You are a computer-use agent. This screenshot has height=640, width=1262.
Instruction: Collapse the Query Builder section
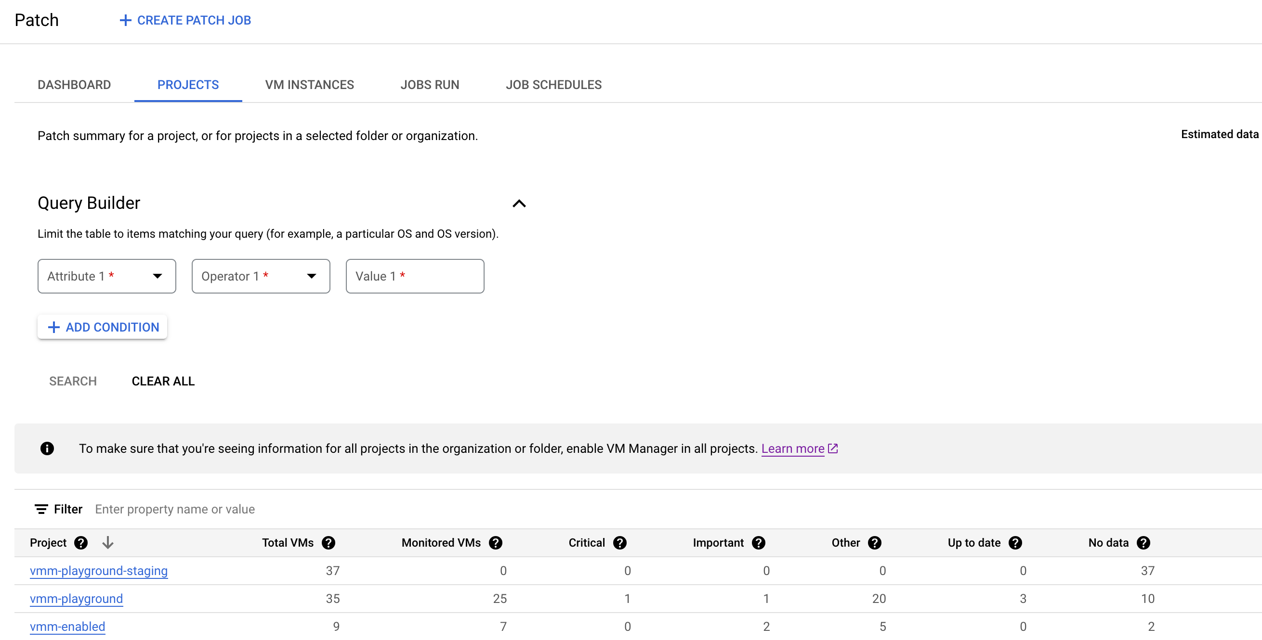(x=519, y=204)
